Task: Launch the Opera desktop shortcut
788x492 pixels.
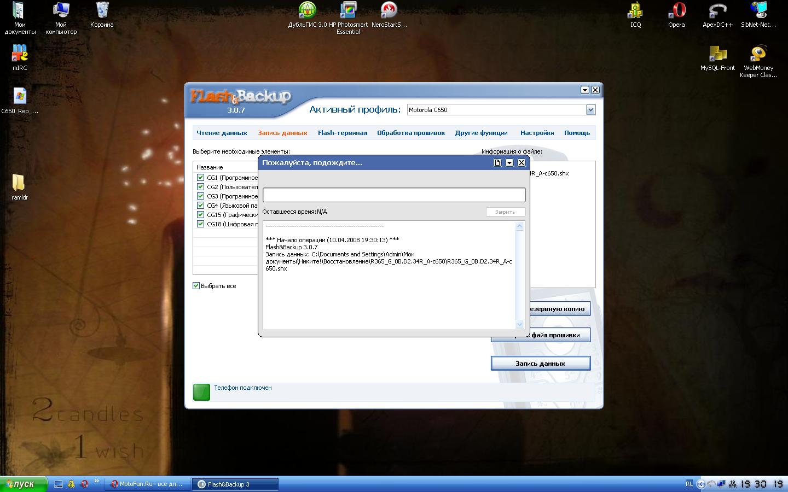Action: (x=676, y=15)
